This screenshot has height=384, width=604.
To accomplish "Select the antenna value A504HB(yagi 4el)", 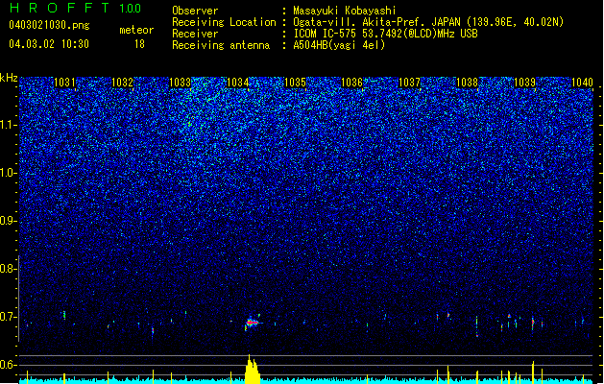I will point(339,45).
